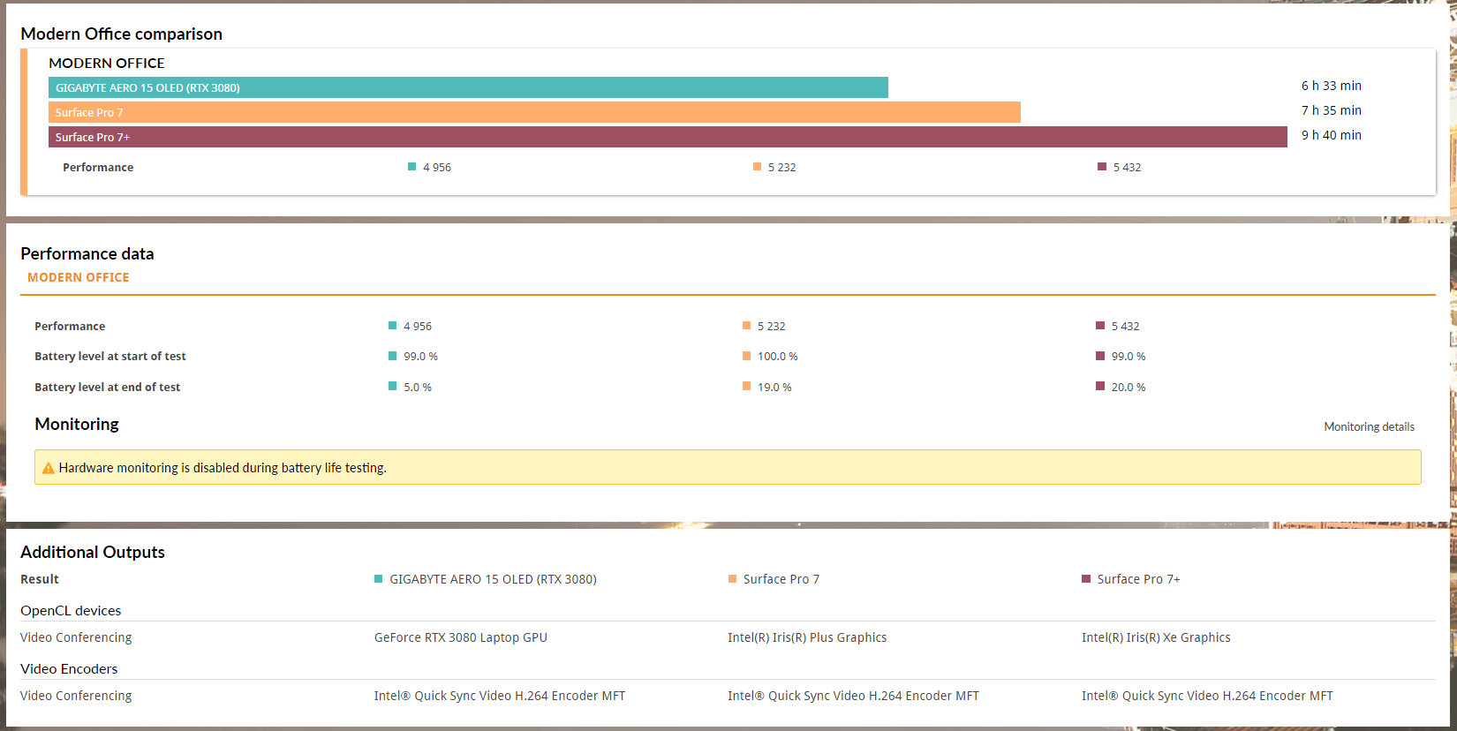Click the teal swatch beside 99.0 % start level
Screen dimensions: 1457x731
[x=392, y=356]
